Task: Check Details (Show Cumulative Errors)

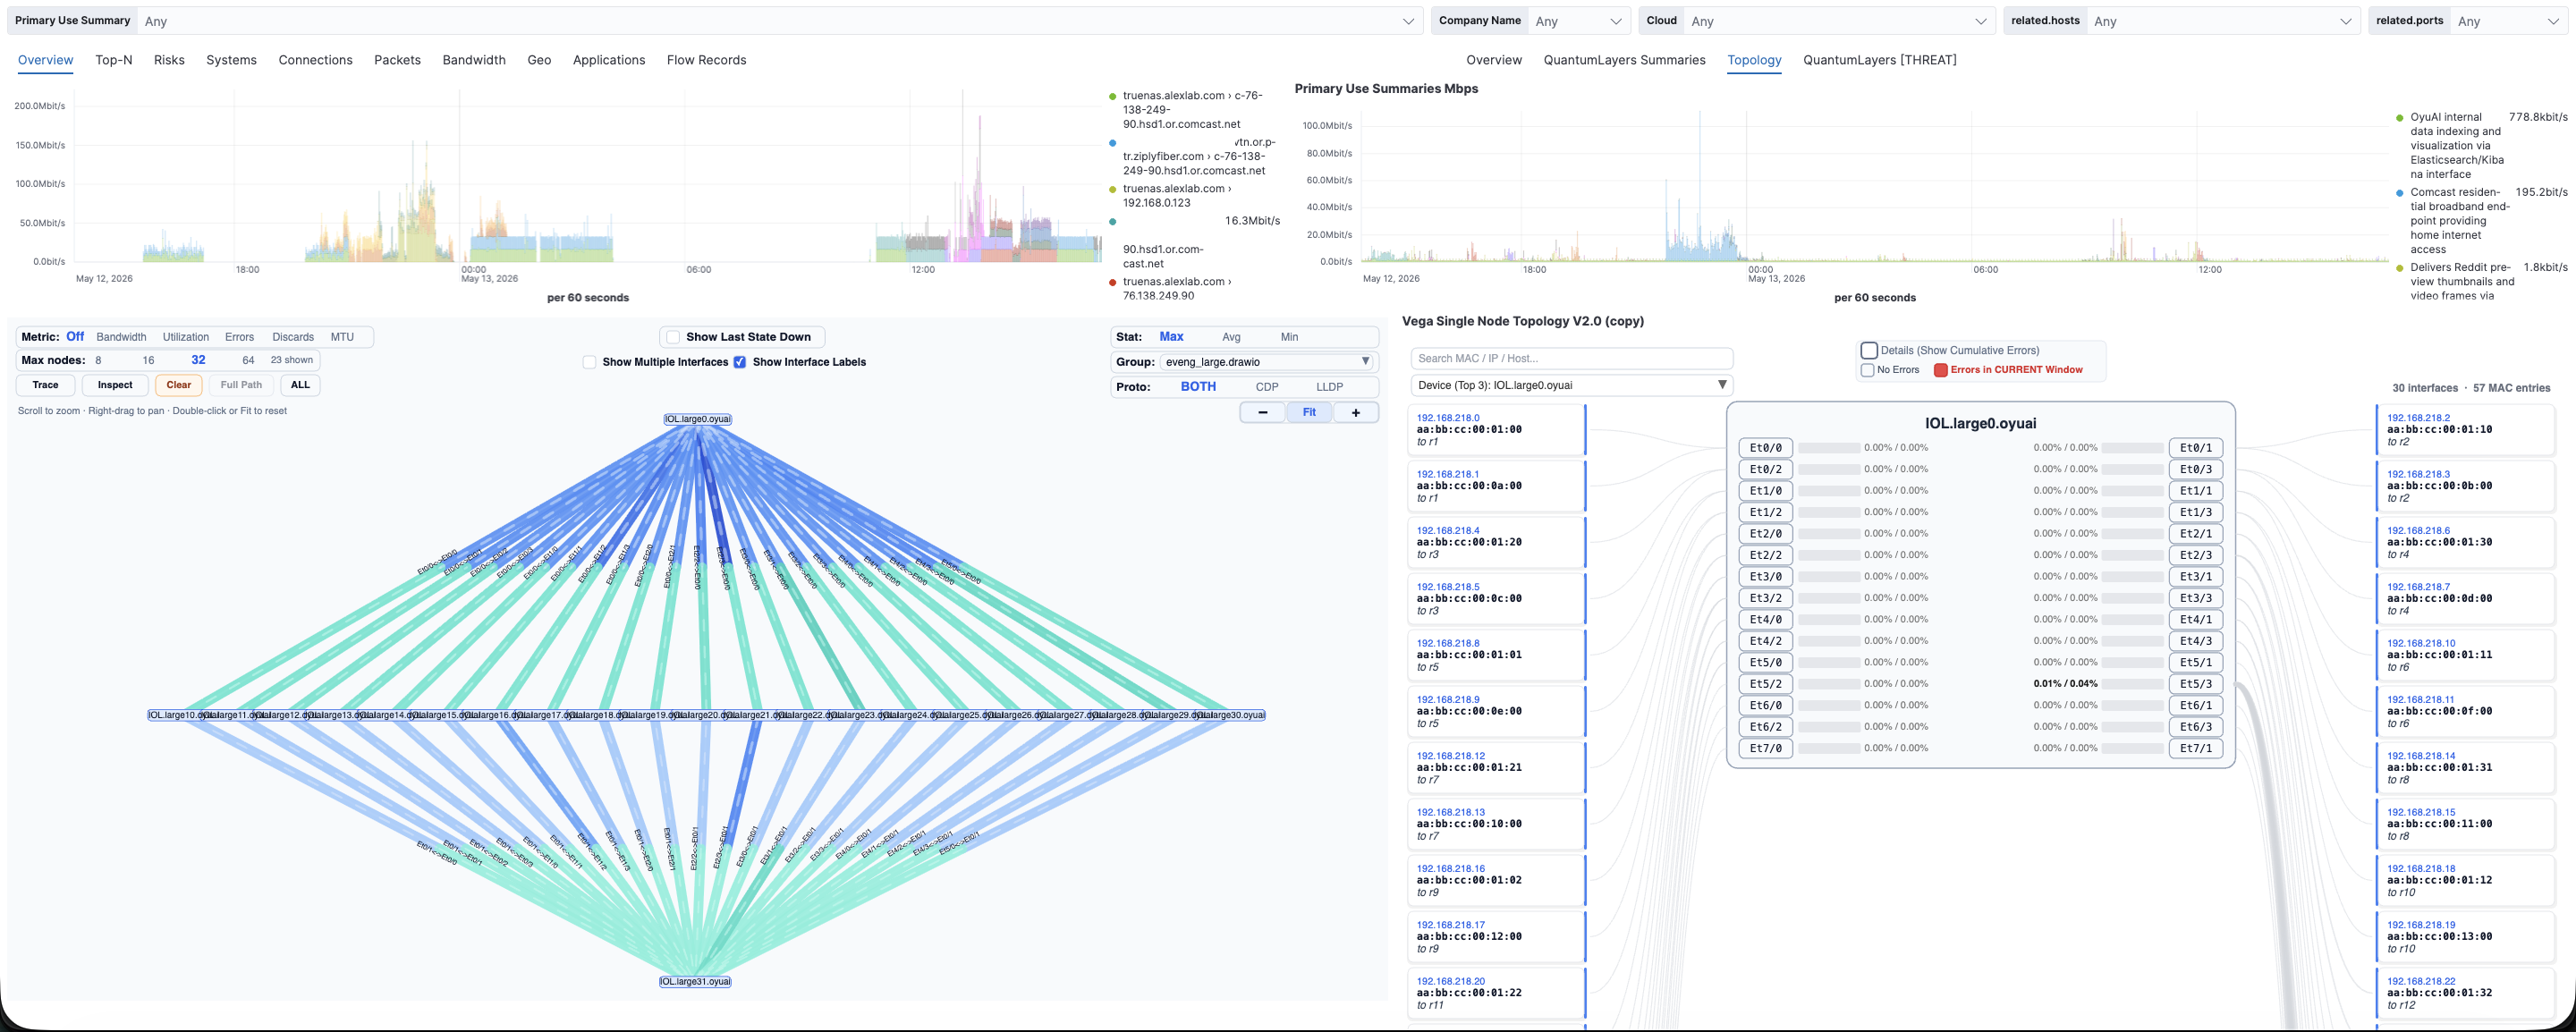Action: coord(1869,351)
